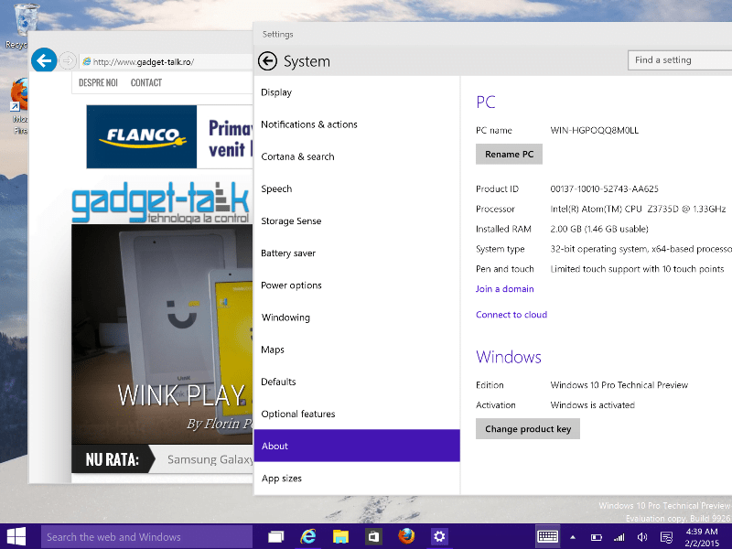Click the IE page icon in address bar
Screen dimensions: 732x549
point(87,61)
